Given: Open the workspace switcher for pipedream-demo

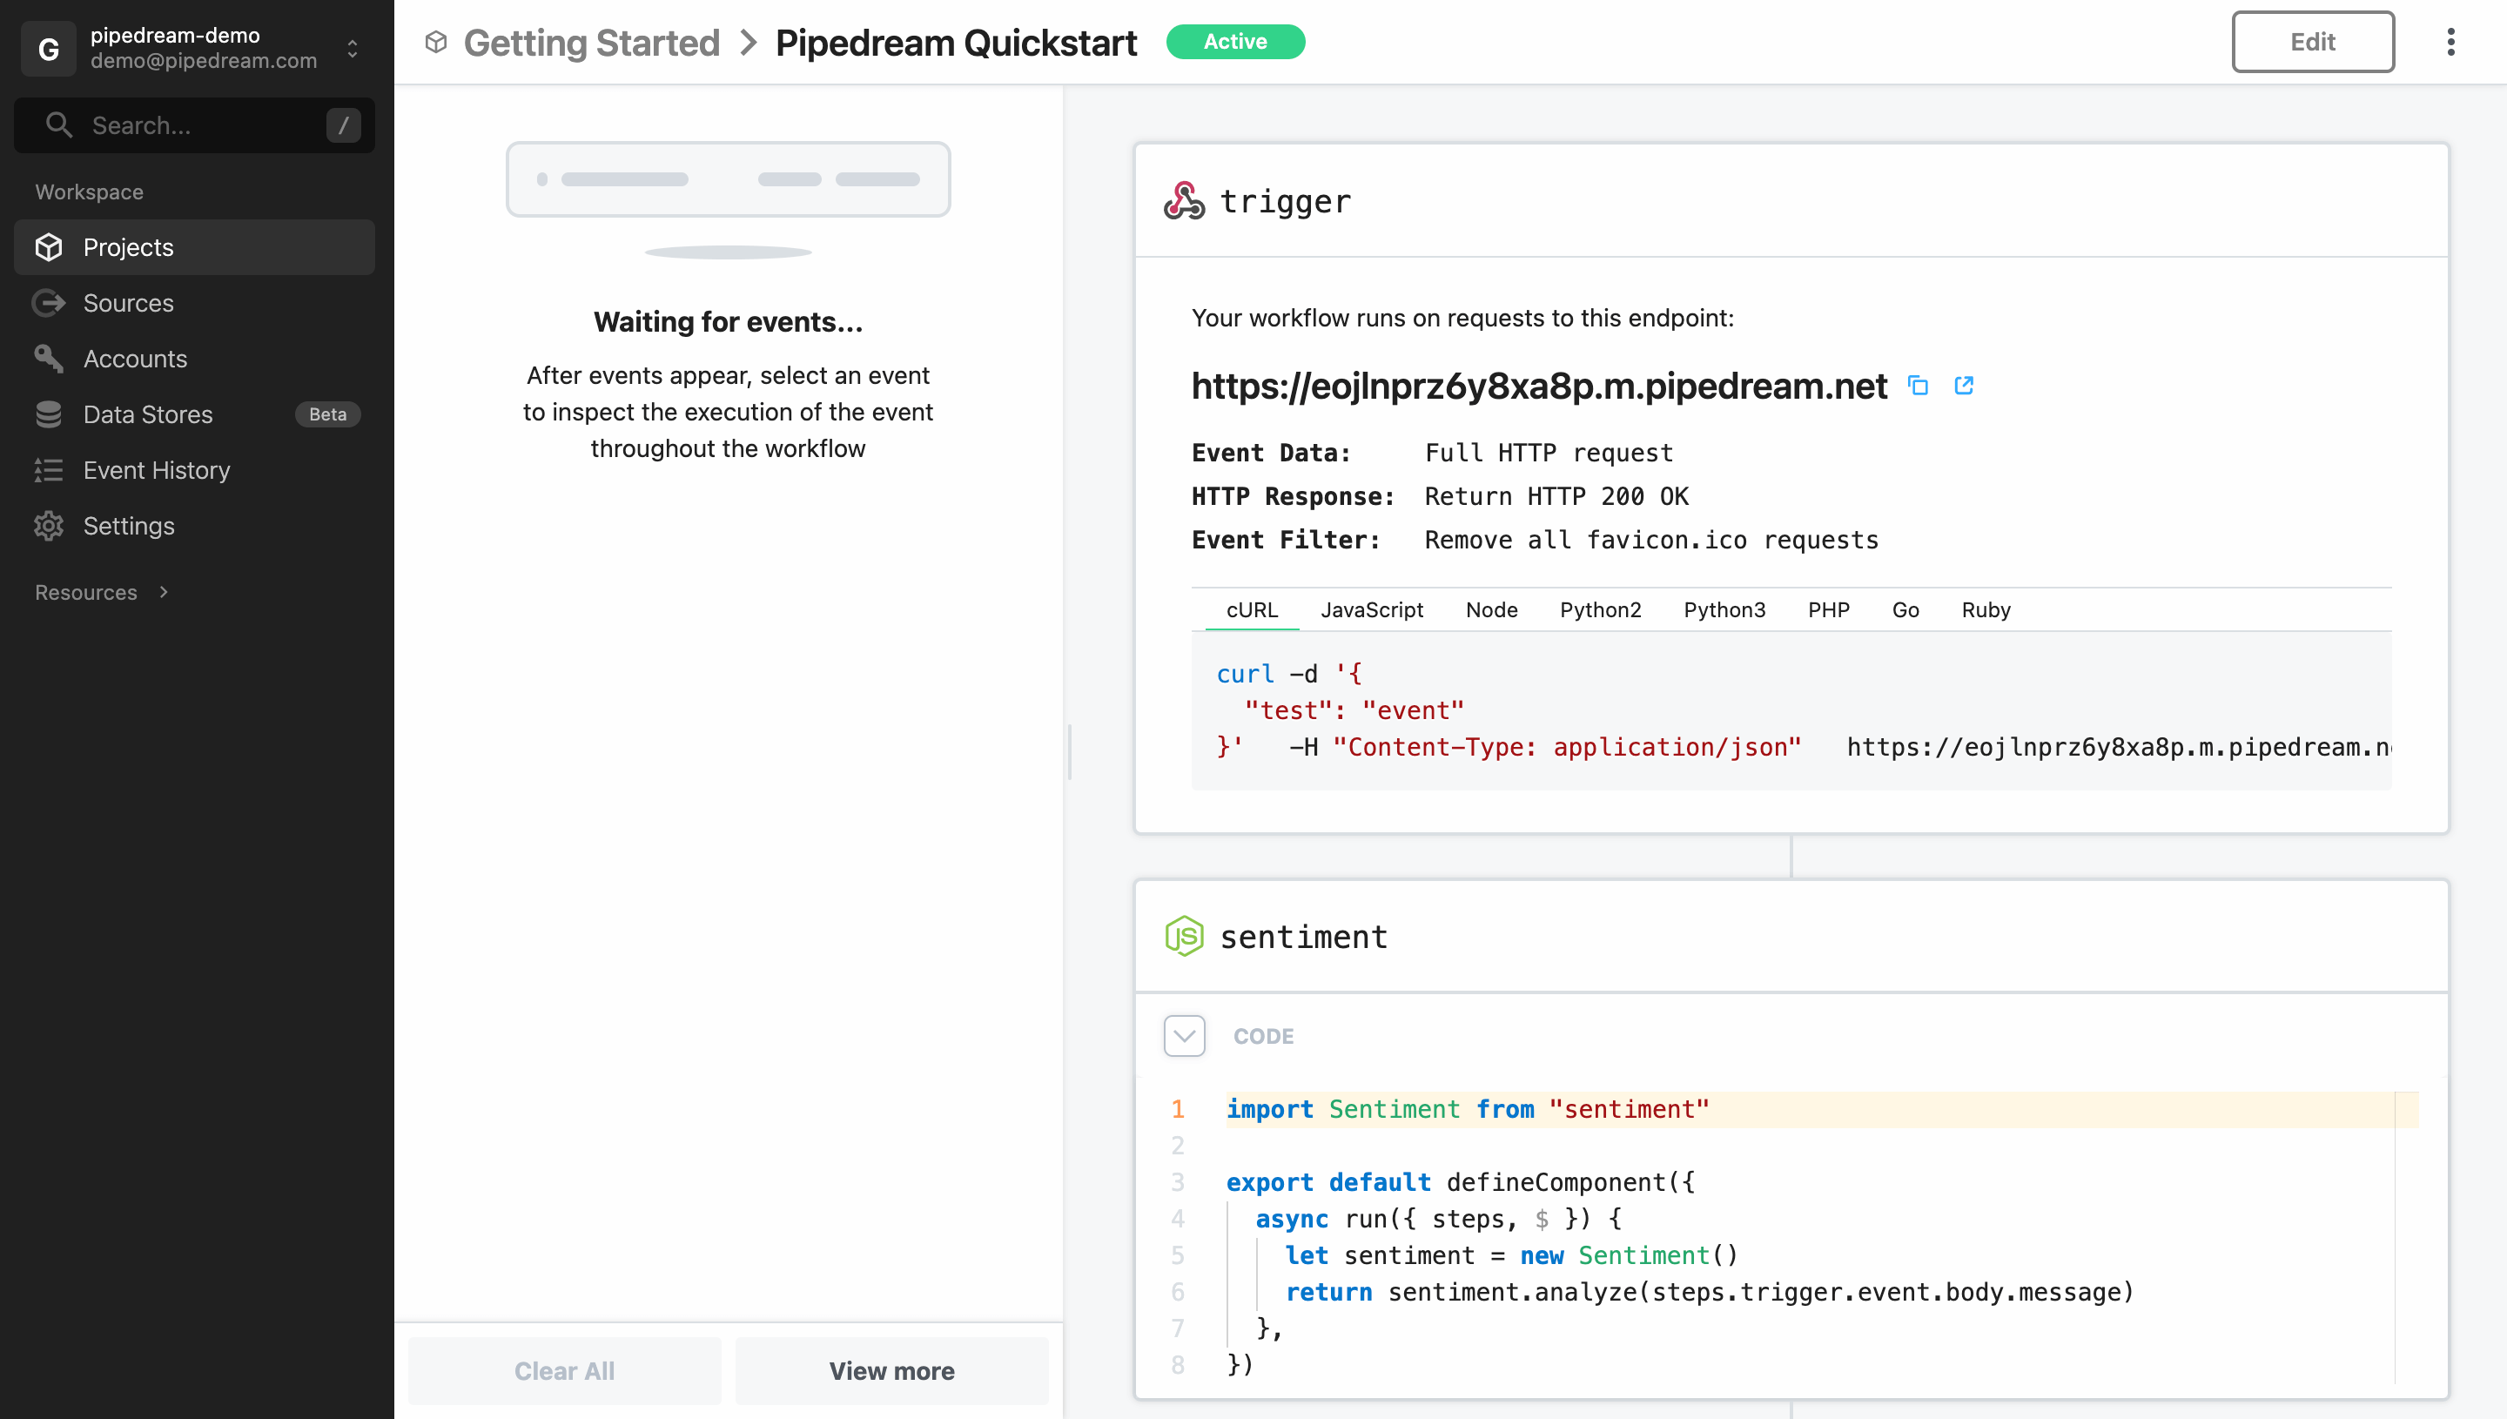Looking at the screenshot, I should pyautogui.click(x=351, y=48).
